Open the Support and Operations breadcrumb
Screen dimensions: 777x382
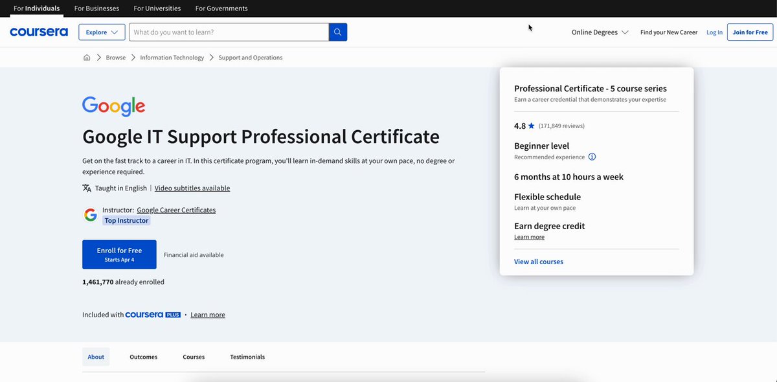[x=251, y=58]
